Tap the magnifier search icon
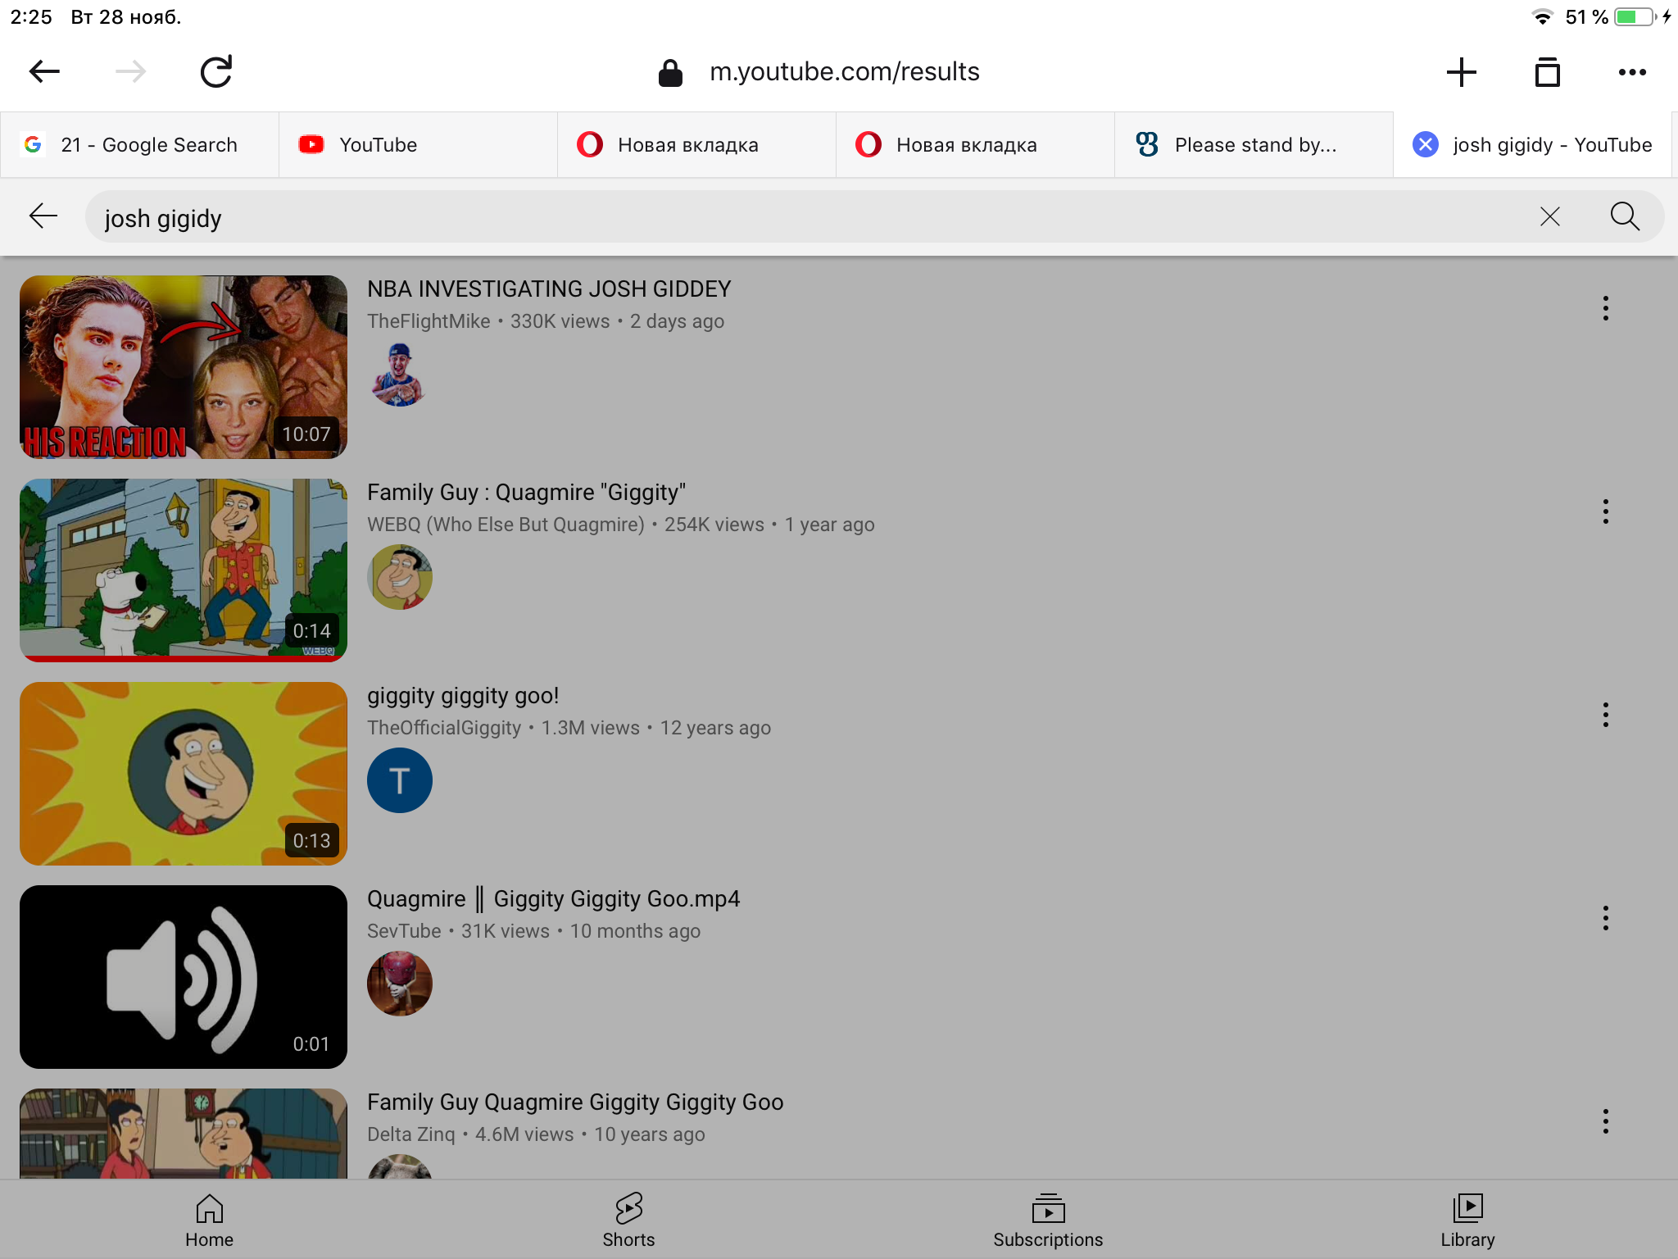 (1624, 217)
